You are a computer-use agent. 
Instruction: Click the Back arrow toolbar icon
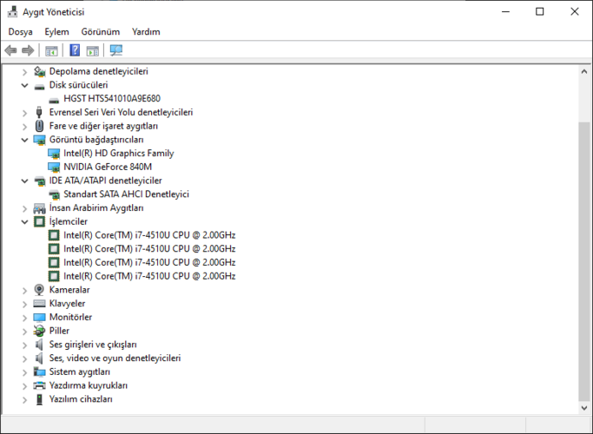(x=10, y=49)
